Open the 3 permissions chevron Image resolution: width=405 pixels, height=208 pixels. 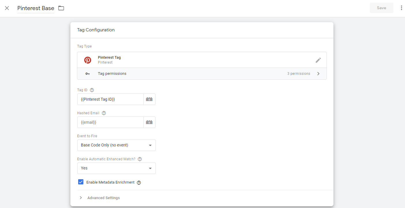(x=318, y=74)
